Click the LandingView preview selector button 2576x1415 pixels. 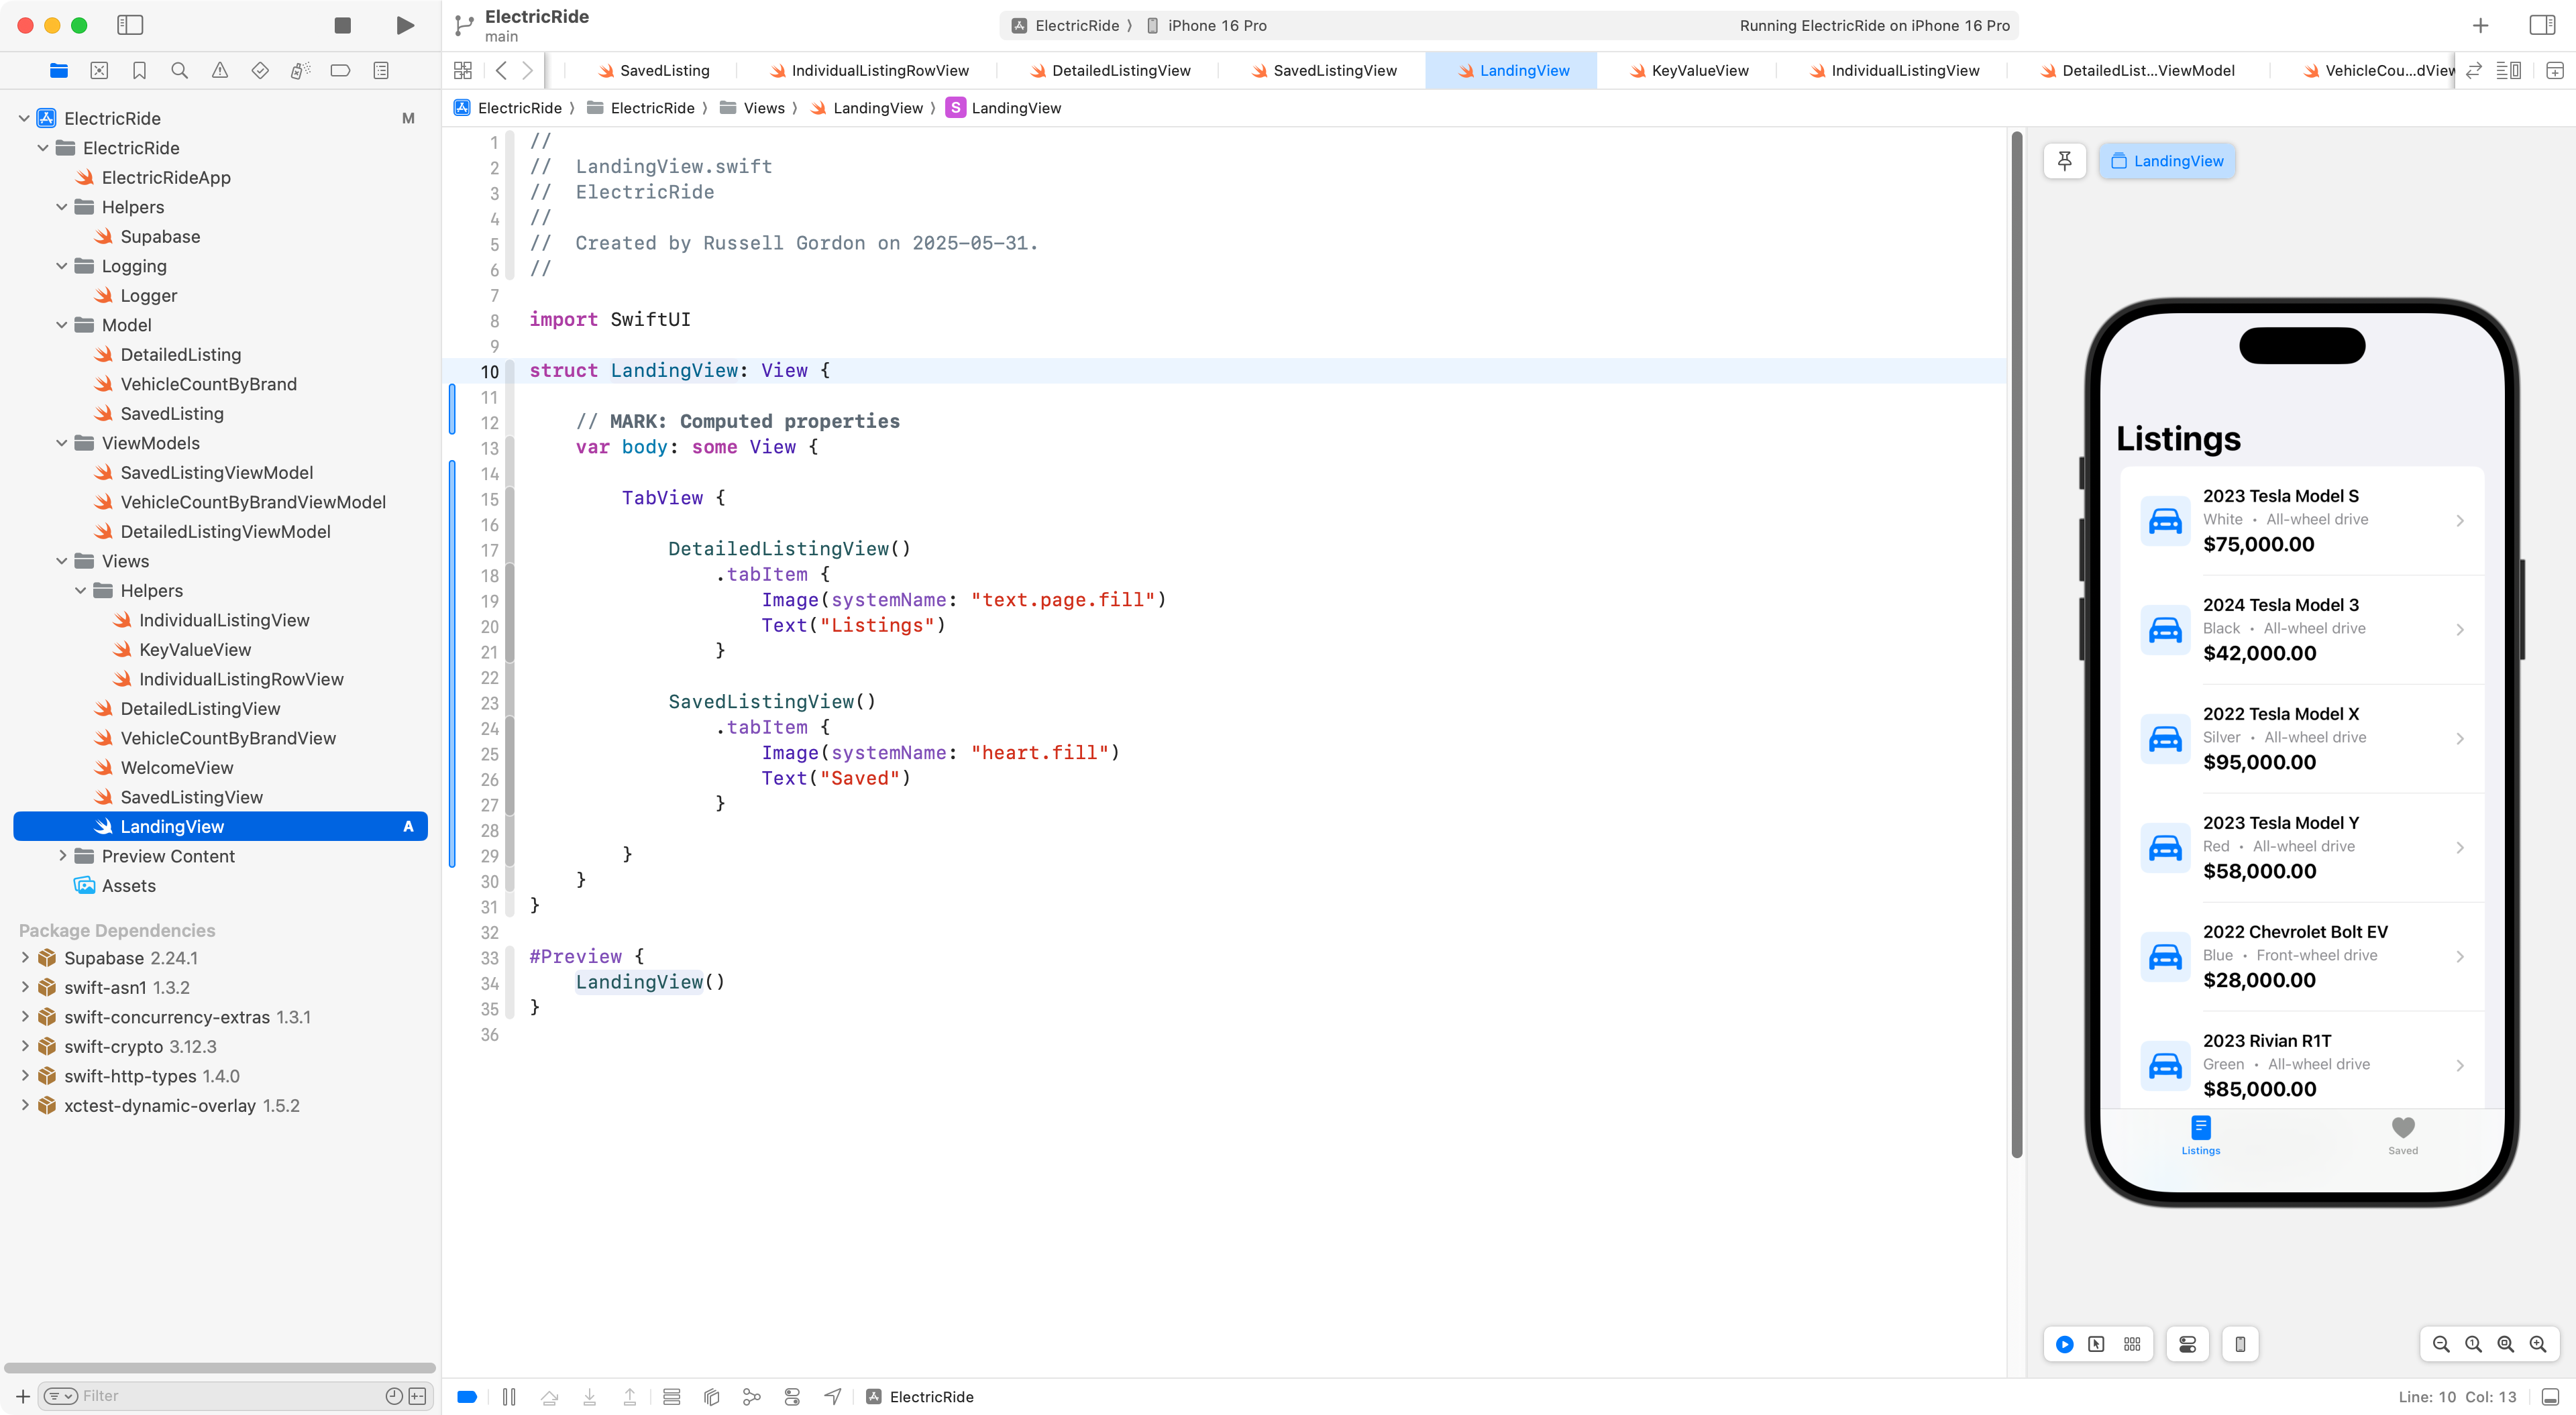2167,161
